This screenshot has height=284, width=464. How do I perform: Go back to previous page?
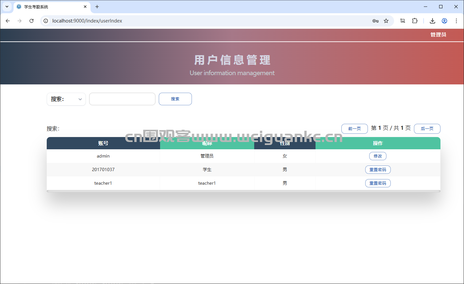coord(8,21)
